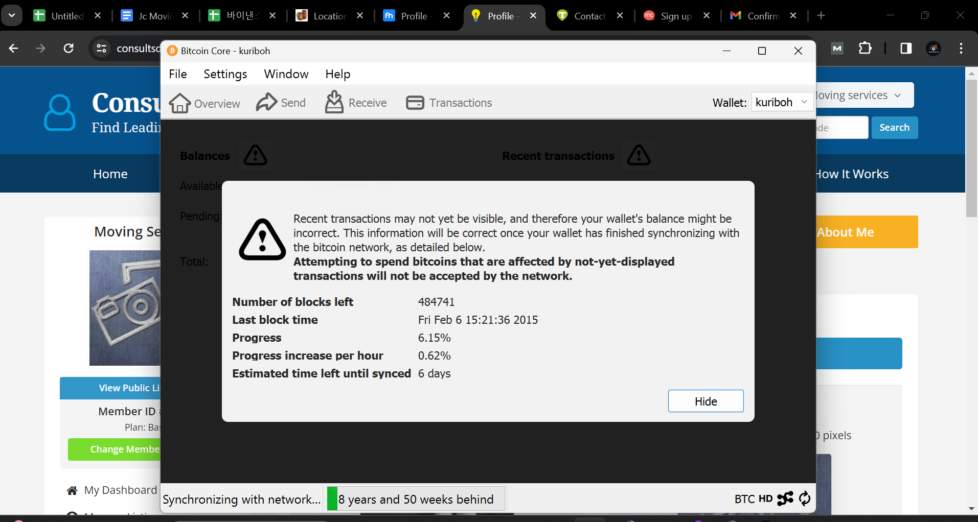Open the moving services dropdown on webpage
The width and height of the screenshot is (978, 522).
(864, 95)
